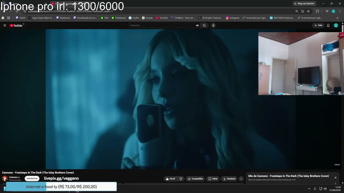Reload the page with the refresh icon
The width and height of the screenshot is (344, 193).
pyautogui.click(x=17, y=11)
